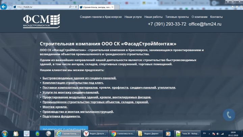Open 'Наши работы' menu item
This screenshot has width=243, height=137.
[x=154, y=17]
